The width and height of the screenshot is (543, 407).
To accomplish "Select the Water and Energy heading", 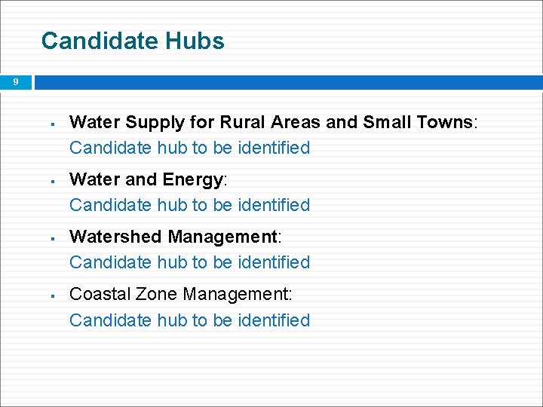I will point(149,180).
